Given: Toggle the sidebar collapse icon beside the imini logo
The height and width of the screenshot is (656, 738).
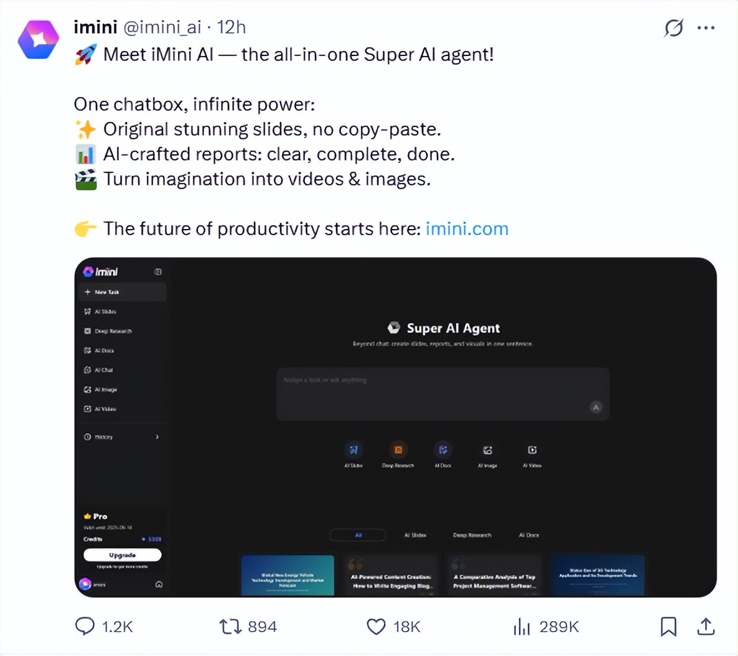Looking at the screenshot, I should pos(158,272).
